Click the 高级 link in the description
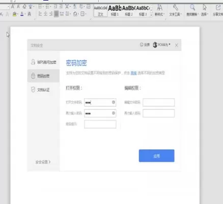 pos(133,73)
